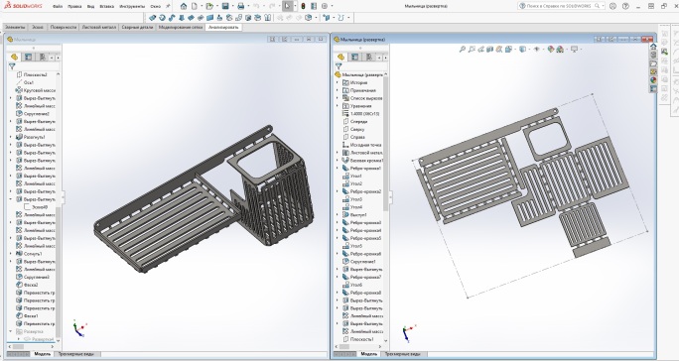Toggle the Hide/Show Items eye icon
This screenshot has width=679, height=361.
pos(537,50)
